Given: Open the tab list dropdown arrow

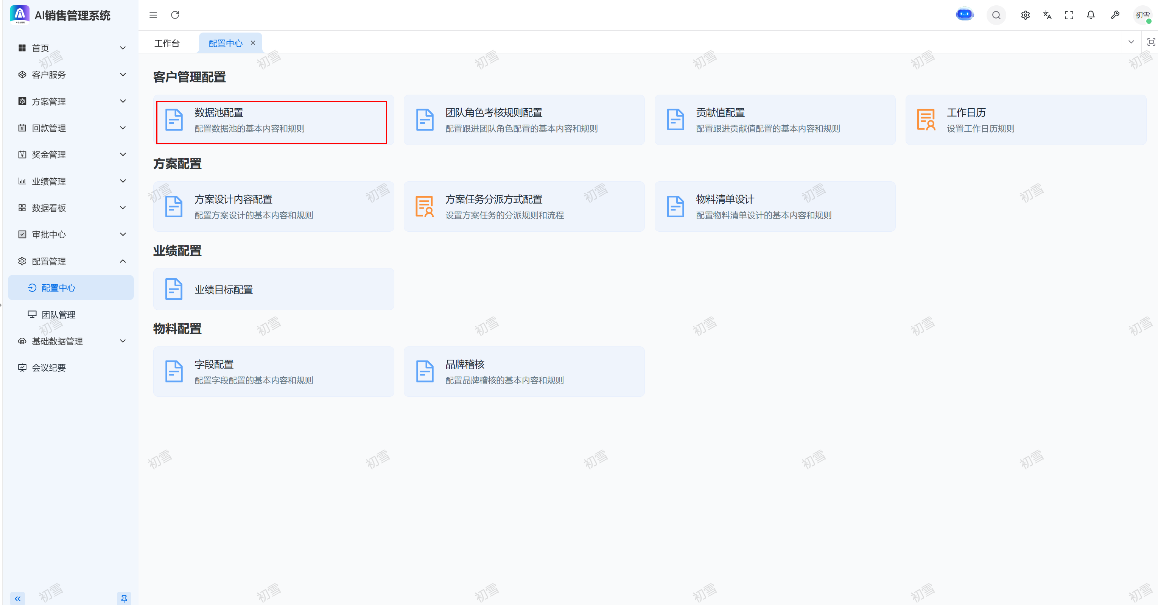Looking at the screenshot, I should pyautogui.click(x=1131, y=42).
